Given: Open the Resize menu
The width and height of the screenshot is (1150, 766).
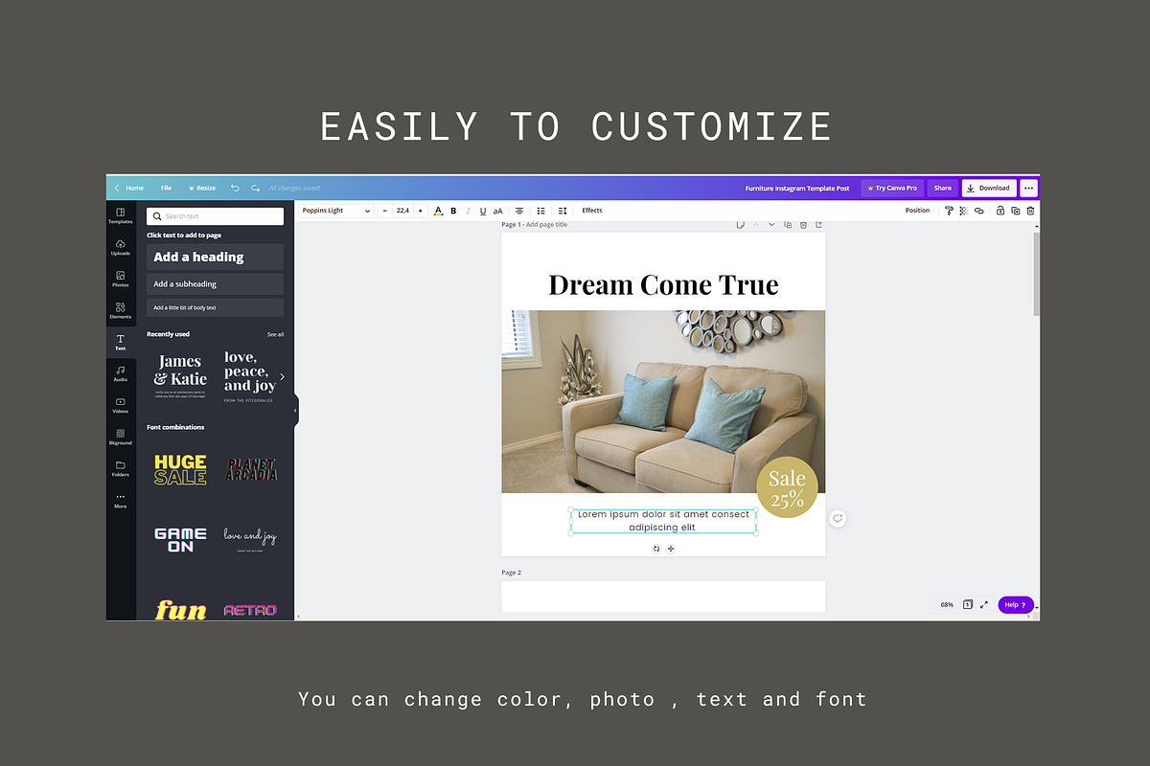Looking at the screenshot, I should 202,188.
